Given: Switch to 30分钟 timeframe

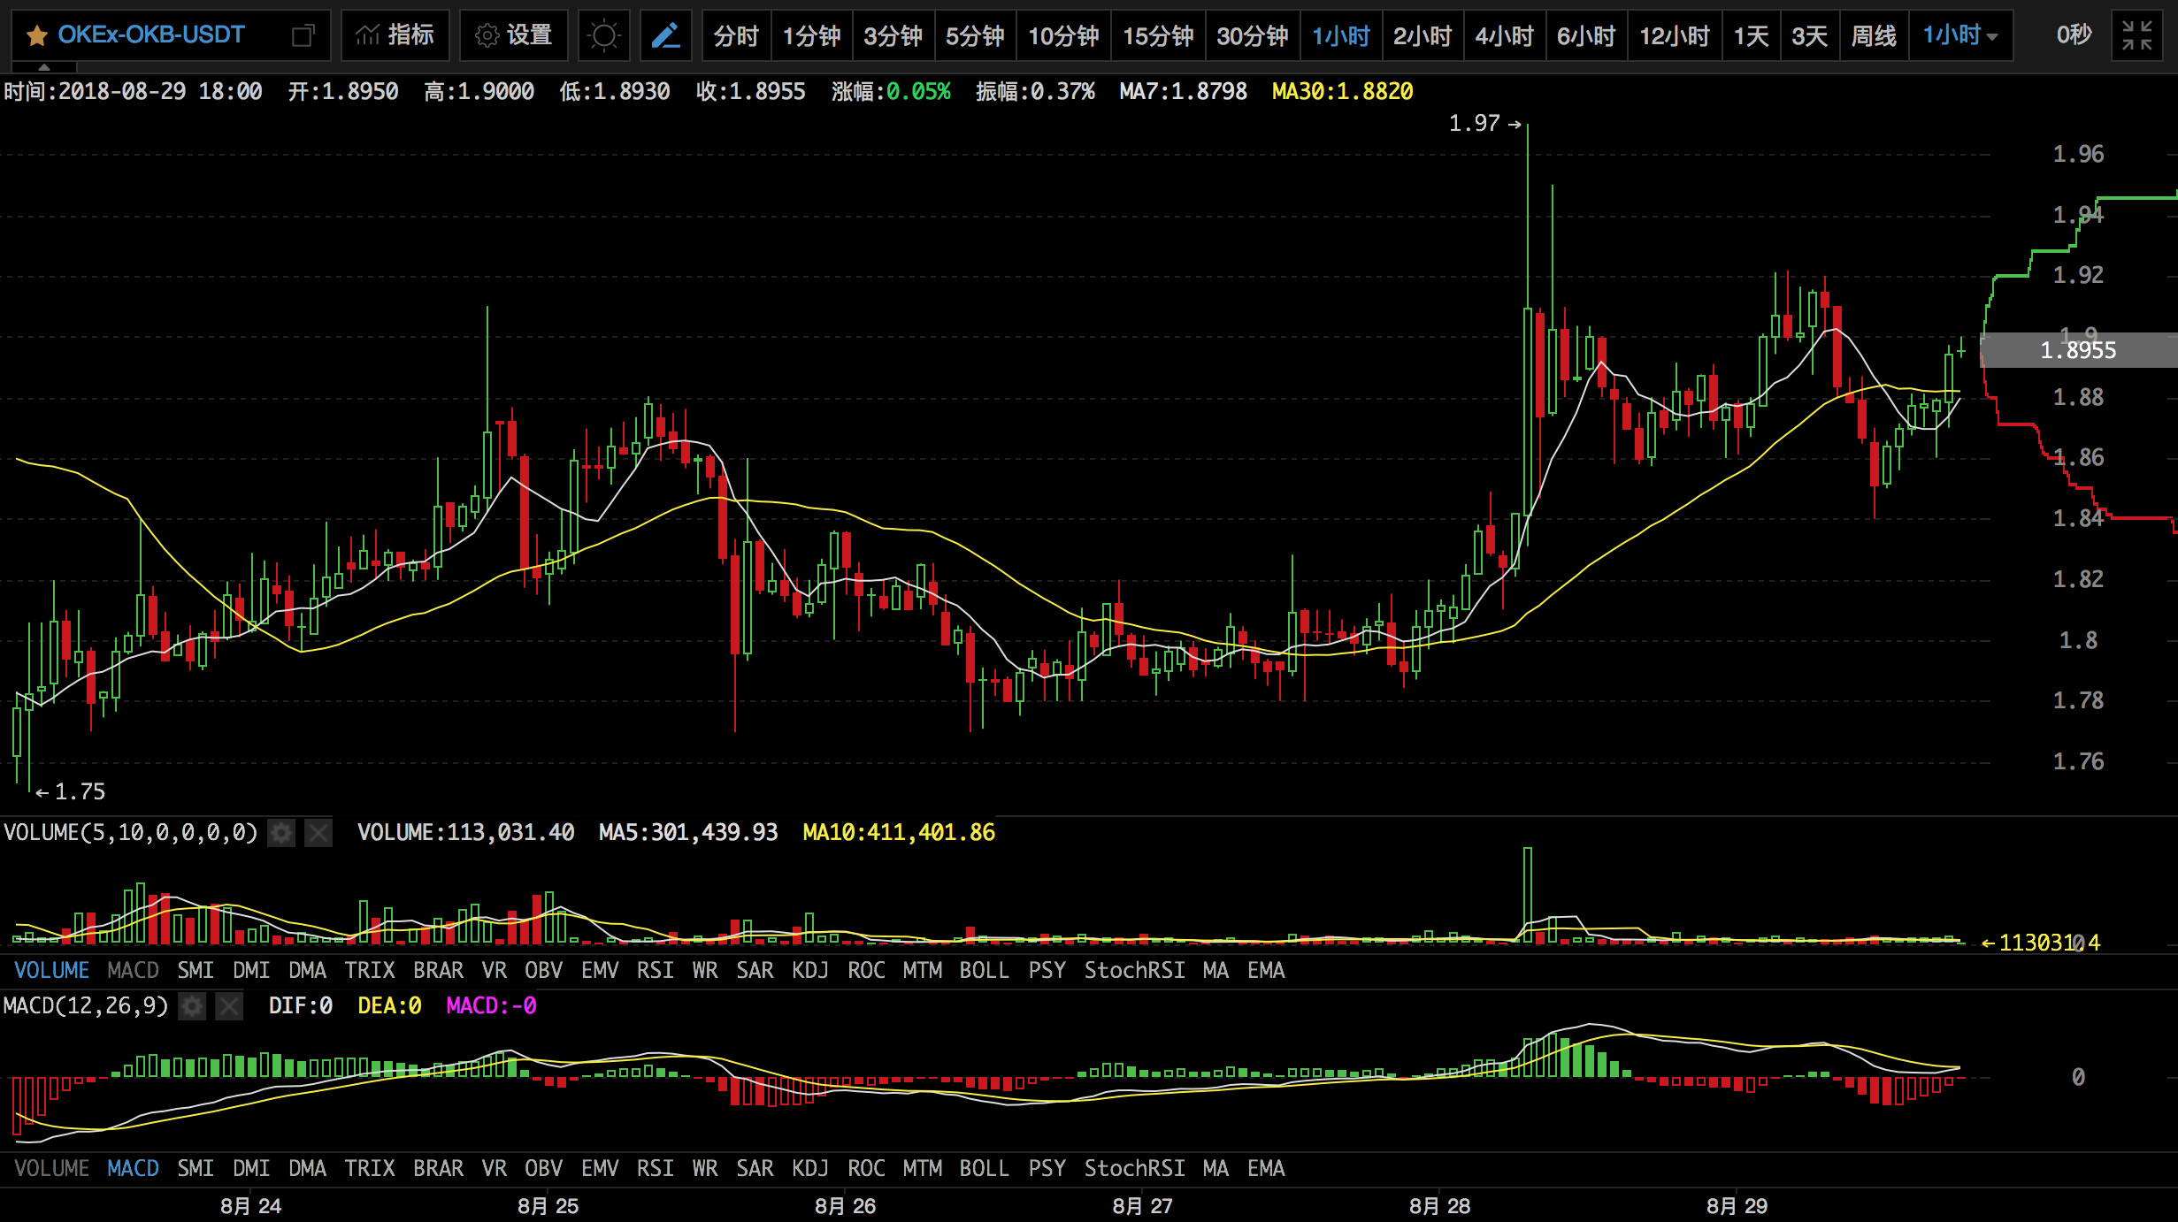Looking at the screenshot, I should [1253, 36].
